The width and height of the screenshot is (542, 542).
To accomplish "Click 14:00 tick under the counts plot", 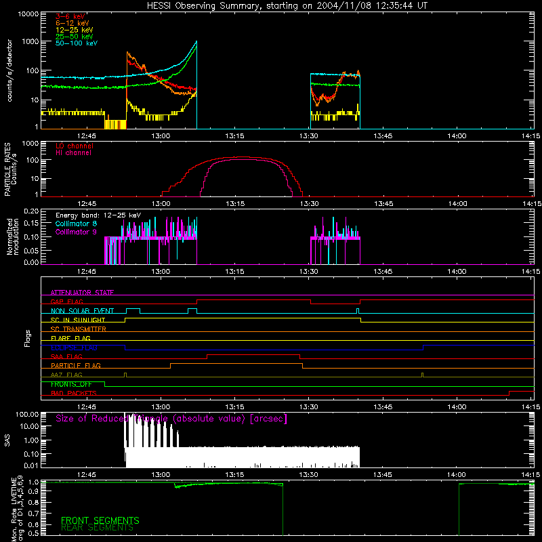I will tap(457, 136).
